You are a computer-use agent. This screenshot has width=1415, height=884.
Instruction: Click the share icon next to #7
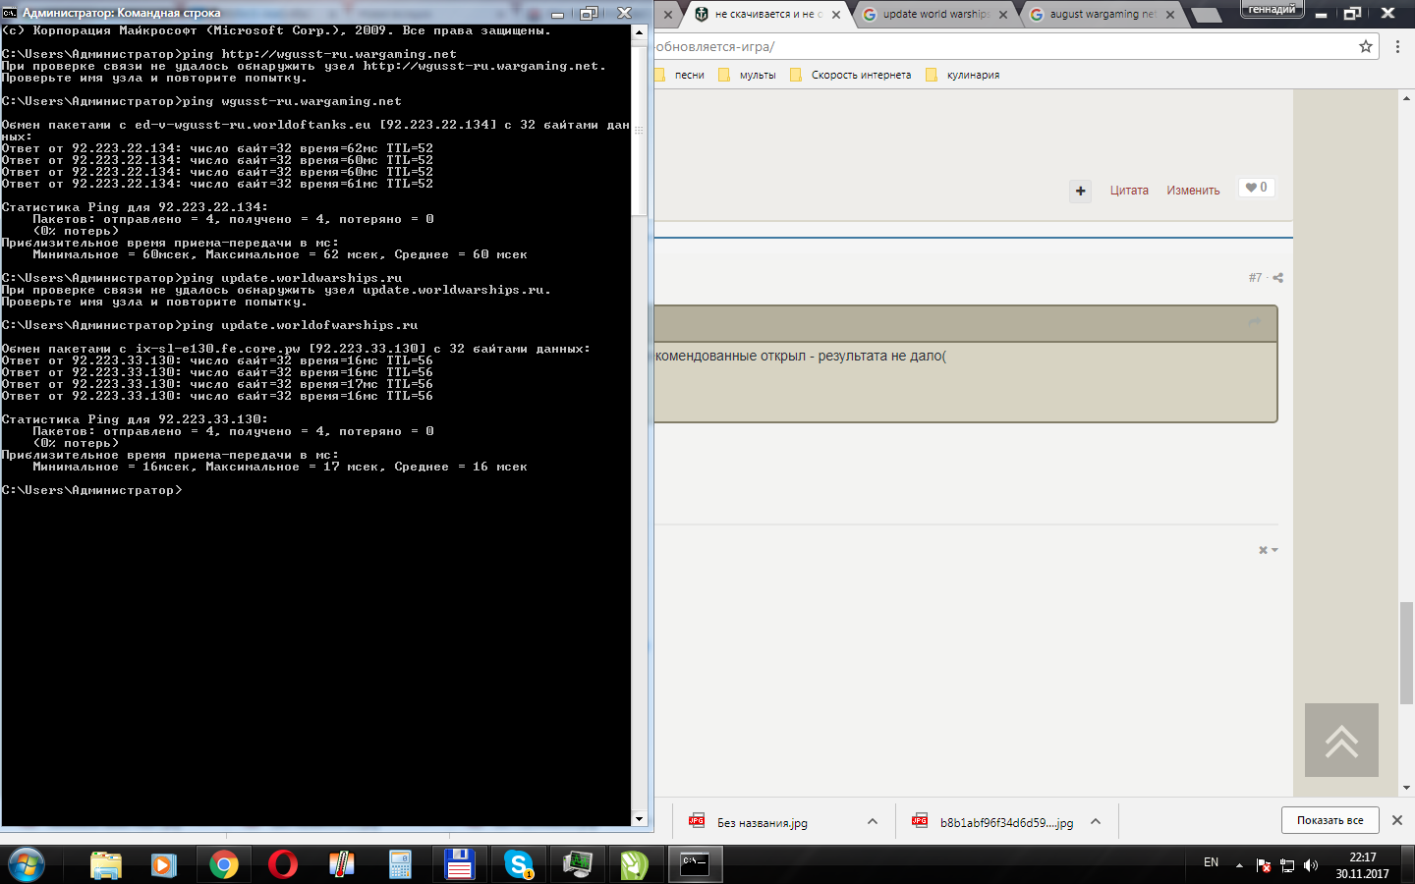pyautogui.click(x=1277, y=278)
